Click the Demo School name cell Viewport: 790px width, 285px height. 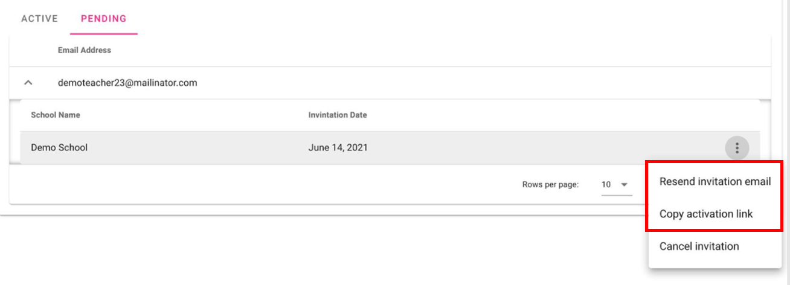pos(59,147)
